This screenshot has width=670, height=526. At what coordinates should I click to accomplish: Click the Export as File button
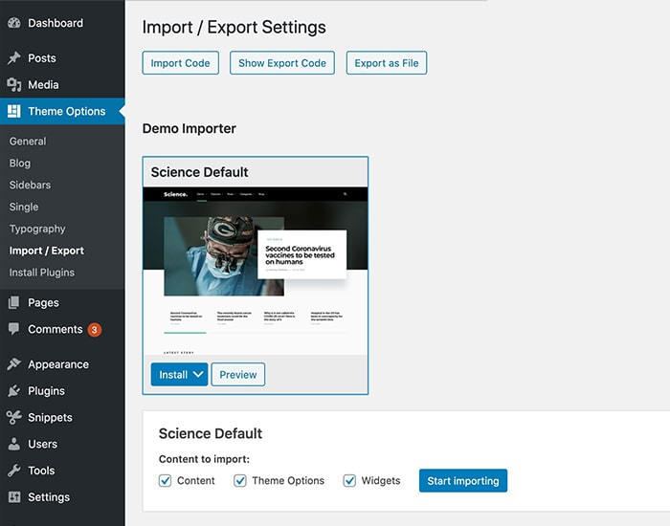pyautogui.click(x=387, y=63)
